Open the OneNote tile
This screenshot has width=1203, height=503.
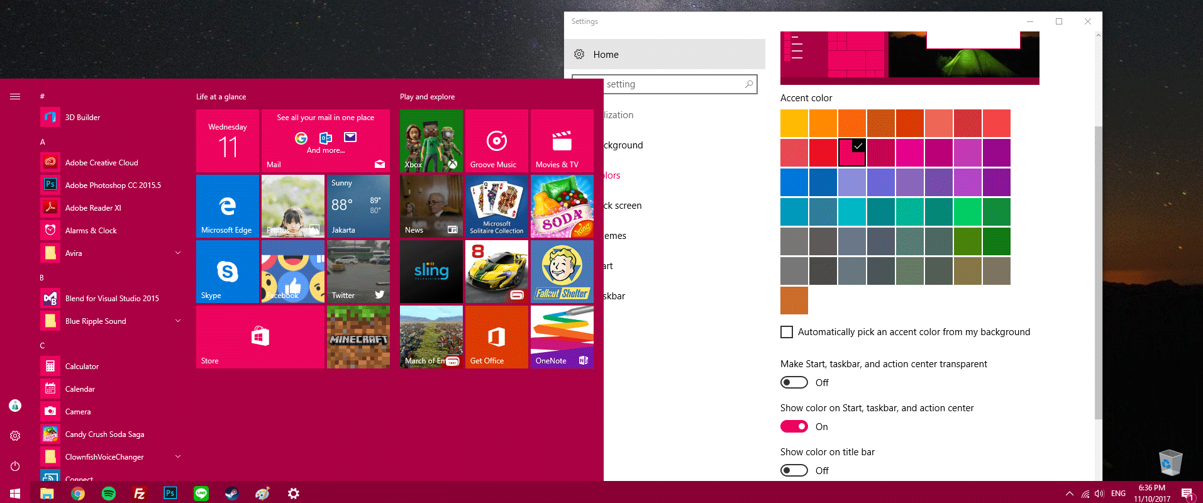click(x=562, y=337)
